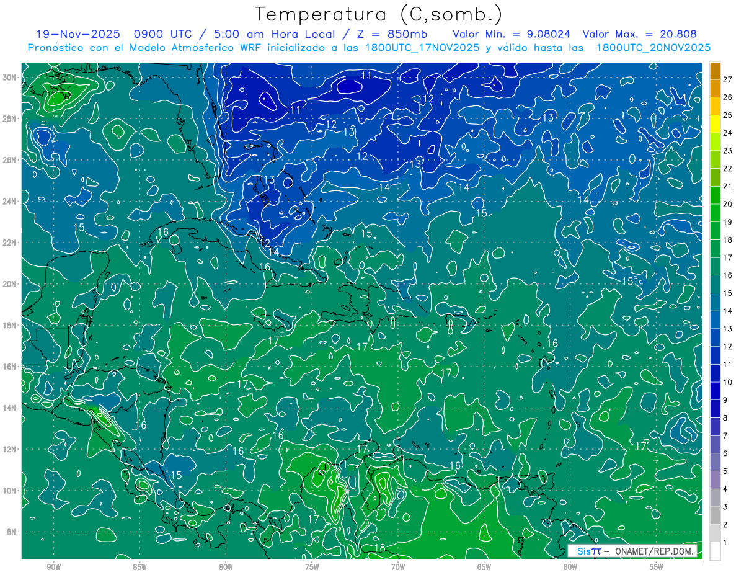Screen dimensions: 744x575
Task: Click the 5 value on the color legend
Action: pyautogui.click(x=725, y=471)
